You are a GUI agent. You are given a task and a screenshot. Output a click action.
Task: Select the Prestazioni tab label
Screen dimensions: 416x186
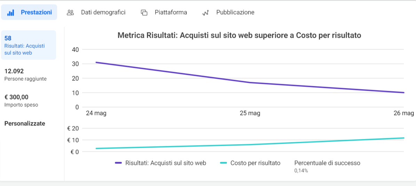(36, 12)
